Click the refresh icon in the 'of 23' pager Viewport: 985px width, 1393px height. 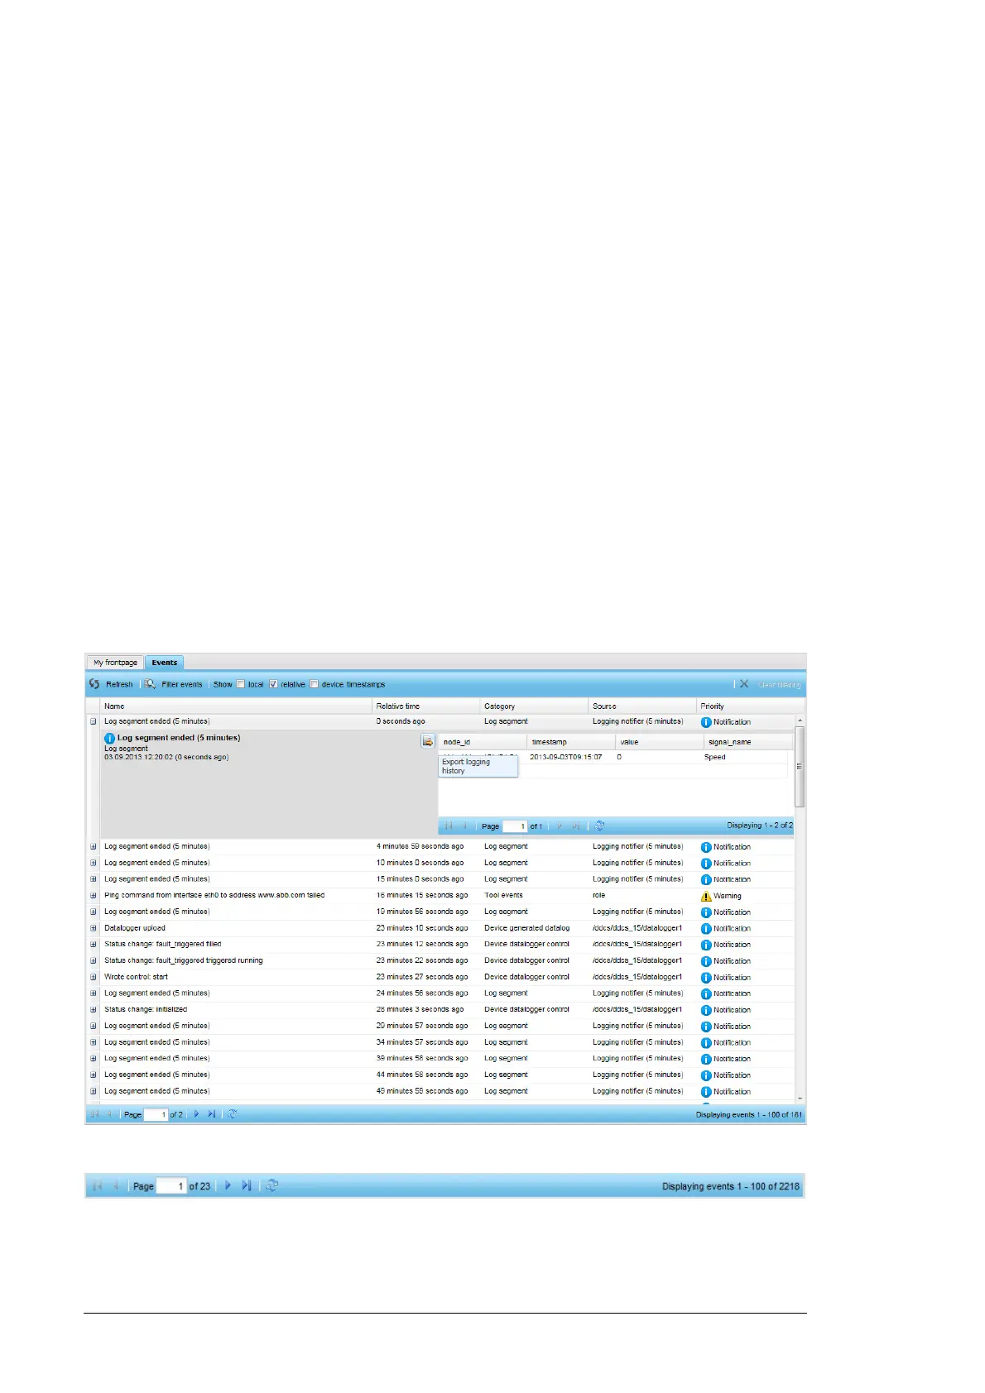coord(271,1185)
